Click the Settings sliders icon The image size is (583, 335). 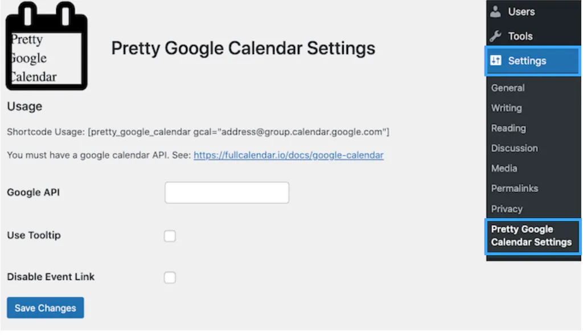496,61
